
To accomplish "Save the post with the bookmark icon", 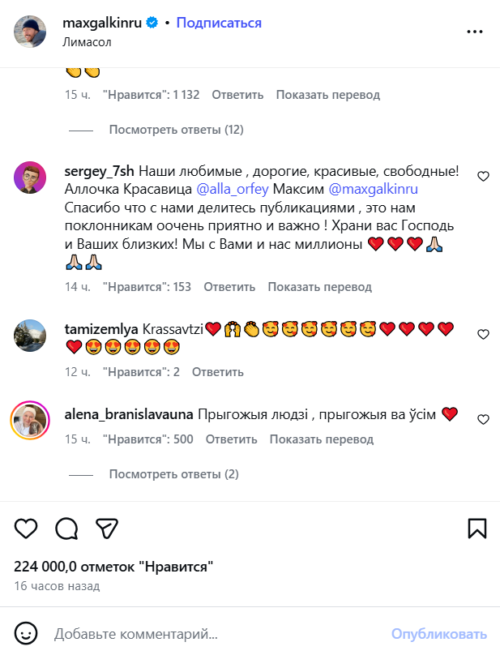I will 477,529.
